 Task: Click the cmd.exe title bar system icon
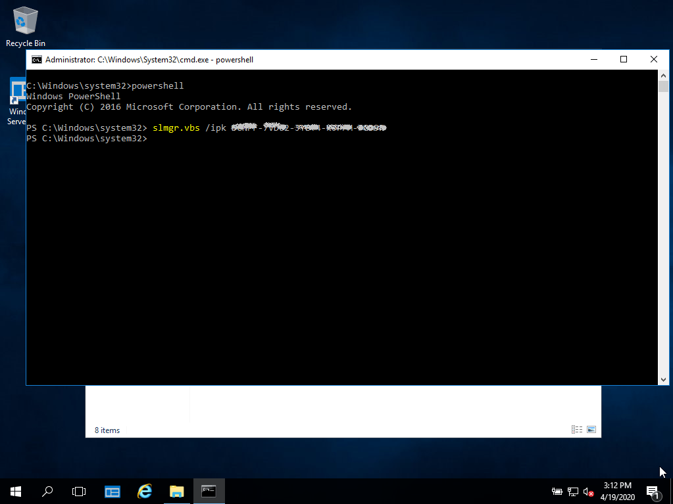tap(37, 60)
